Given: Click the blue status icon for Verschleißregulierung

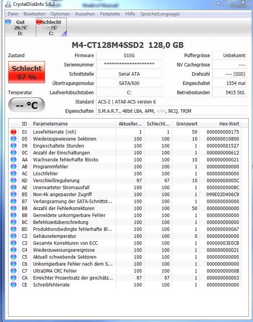Looking at the screenshot, I should pyautogui.click(x=13, y=181).
